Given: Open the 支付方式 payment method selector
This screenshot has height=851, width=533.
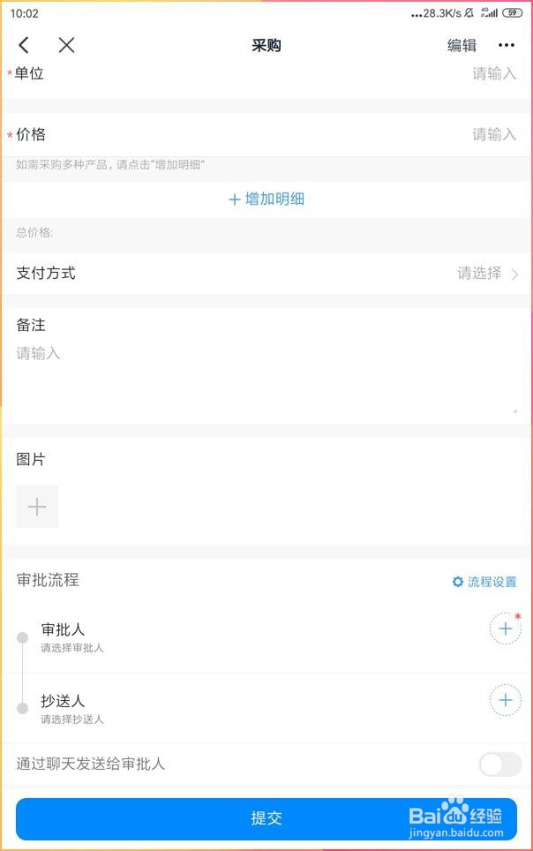Looking at the screenshot, I should tap(265, 274).
